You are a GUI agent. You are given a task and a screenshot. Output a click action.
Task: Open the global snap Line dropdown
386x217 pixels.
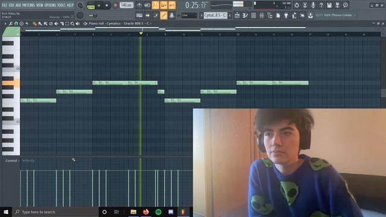(189, 16)
